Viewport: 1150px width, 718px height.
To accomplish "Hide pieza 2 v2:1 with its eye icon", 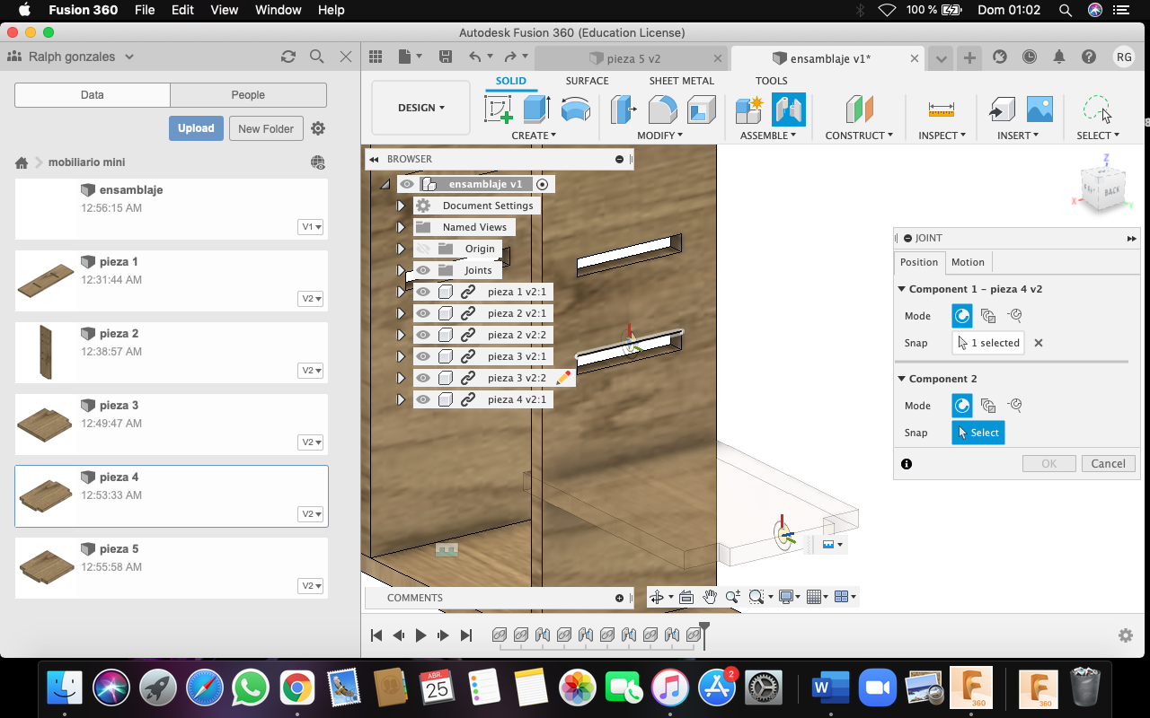I will 423,313.
